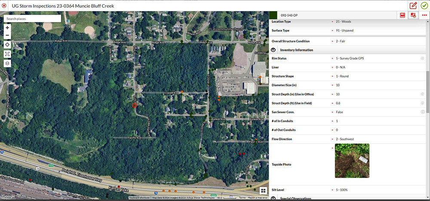The height and width of the screenshot is (201, 430).
Task: Click the Google logo on the map
Action: point(9,196)
